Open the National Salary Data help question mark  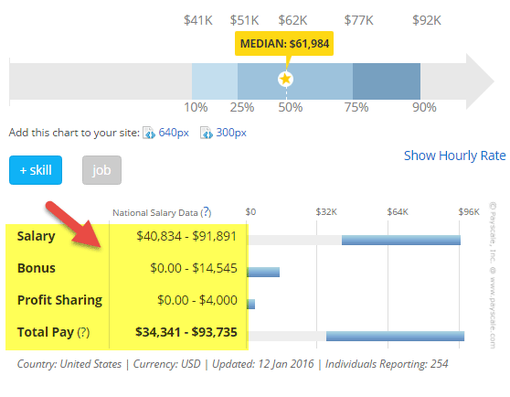point(206,212)
